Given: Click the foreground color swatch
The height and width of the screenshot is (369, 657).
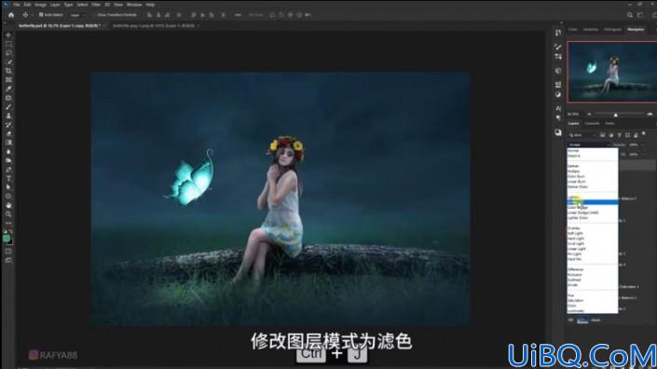Looking at the screenshot, I should 7,239.
